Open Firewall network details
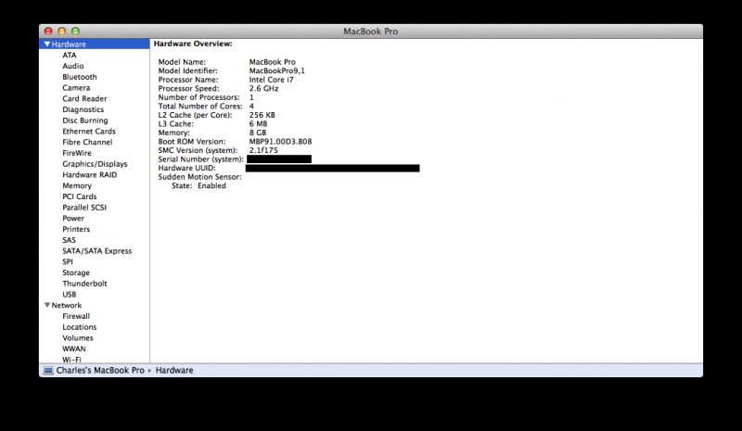Screen dimensions: 742x431 [76, 316]
